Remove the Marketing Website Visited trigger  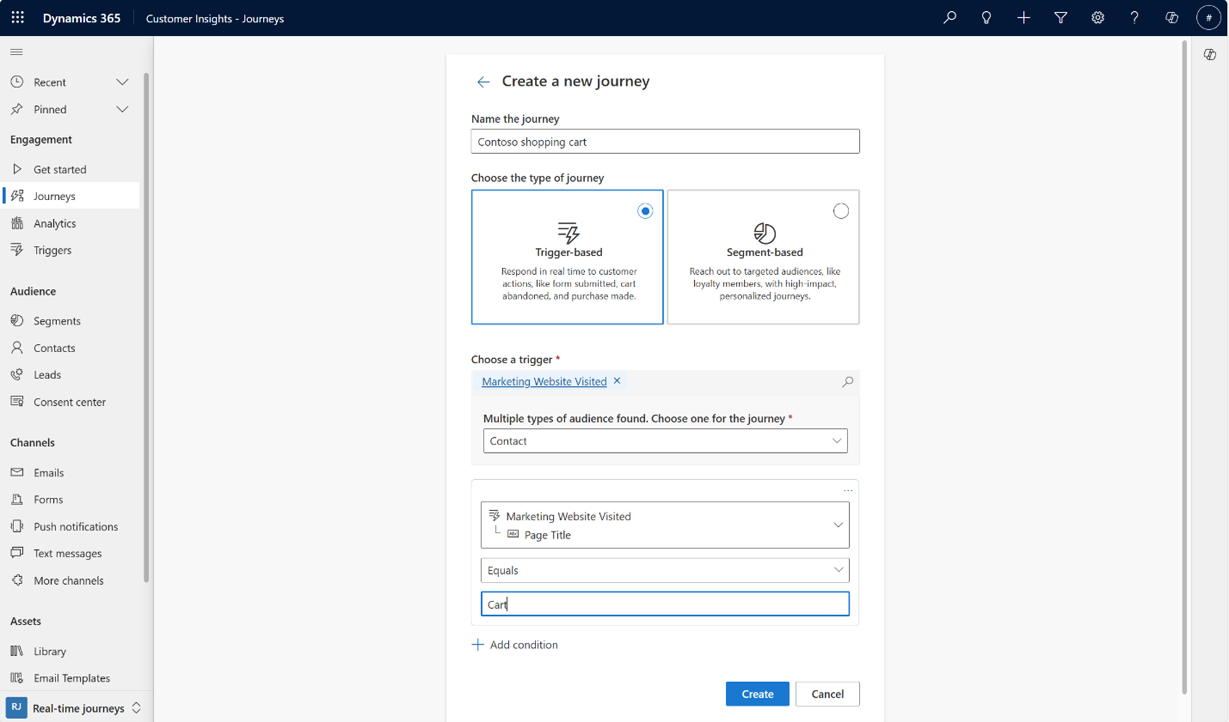tap(617, 381)
